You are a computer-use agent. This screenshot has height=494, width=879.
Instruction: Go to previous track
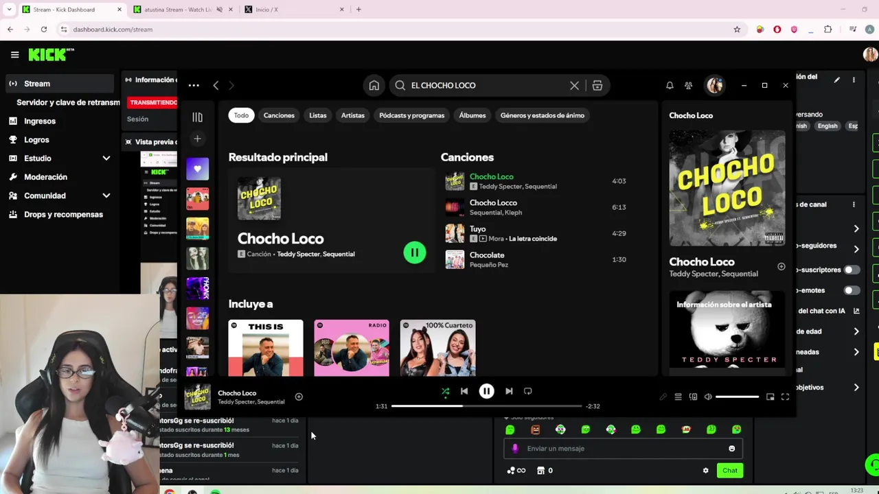[x=464, y=391]
